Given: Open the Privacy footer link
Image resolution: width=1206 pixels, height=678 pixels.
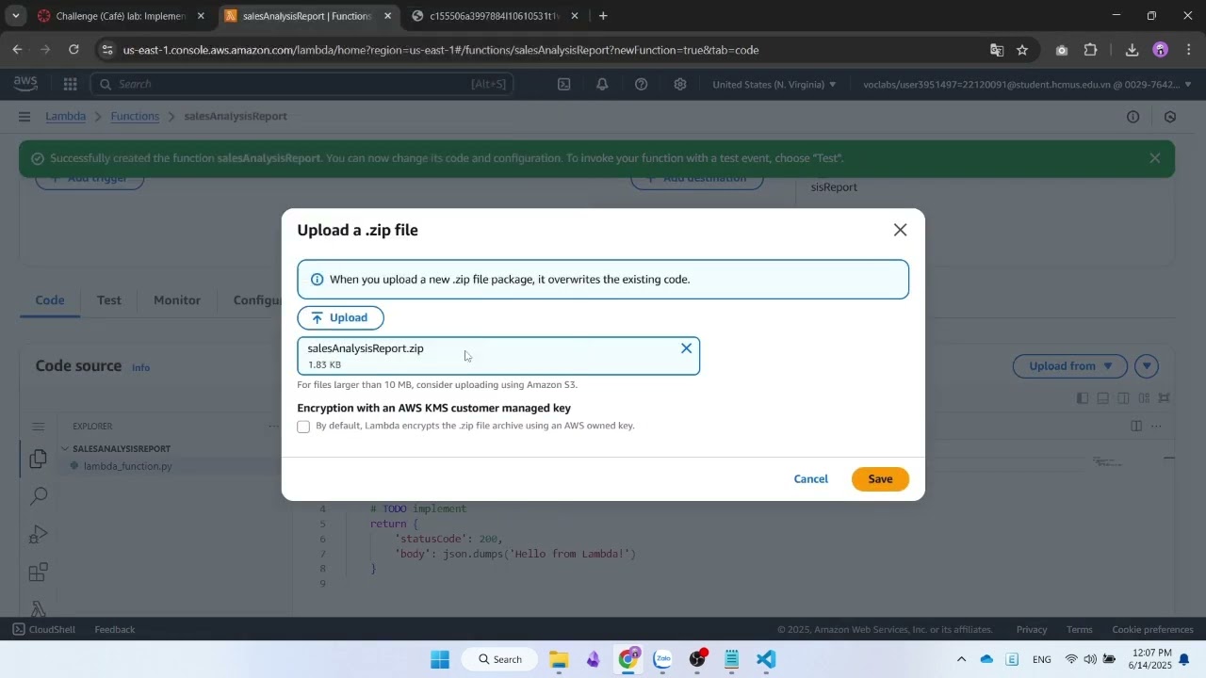Looking at the screenshot, I should point(1032,630).
